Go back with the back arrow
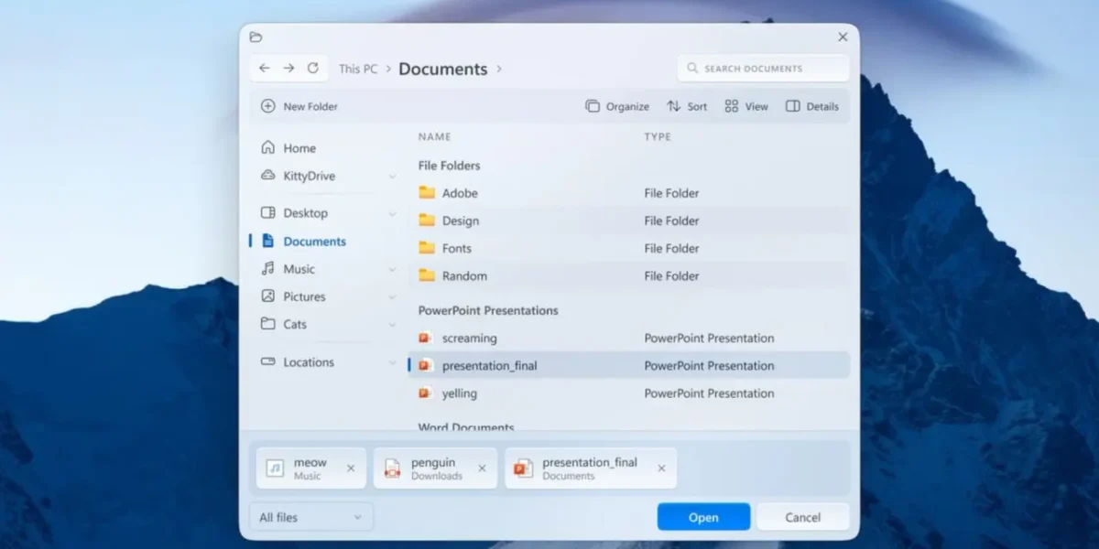 tap(265, 69)
